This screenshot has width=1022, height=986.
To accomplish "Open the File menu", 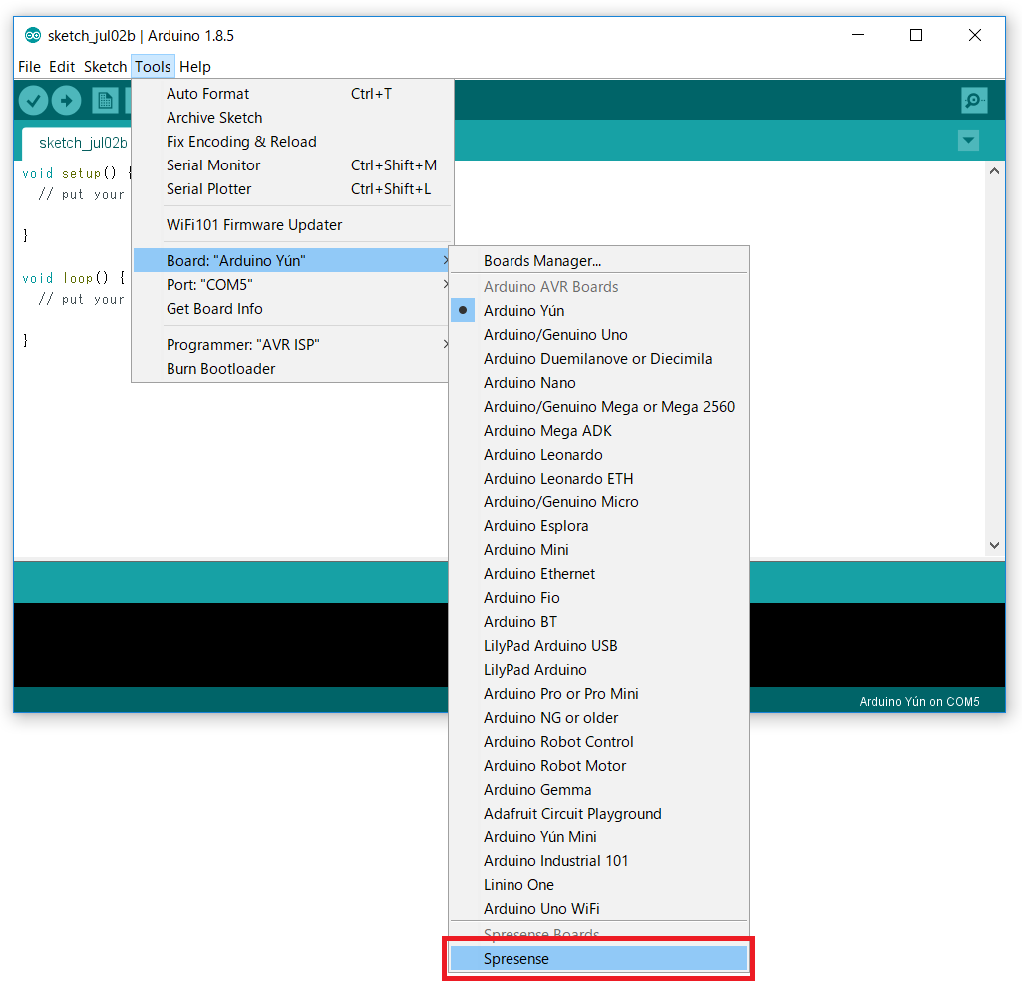I will coord(29,67).
